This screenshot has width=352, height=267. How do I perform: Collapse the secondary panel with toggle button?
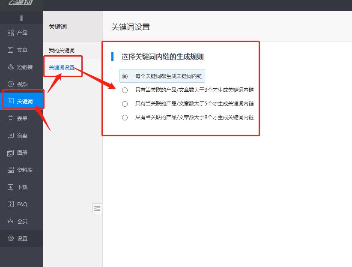pyautogui.click(x=97, y=209)
